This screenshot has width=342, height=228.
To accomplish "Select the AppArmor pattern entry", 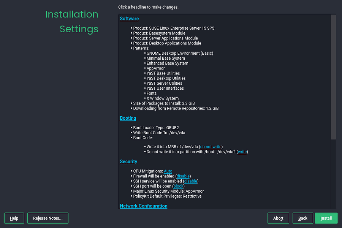I will (156, 68).
